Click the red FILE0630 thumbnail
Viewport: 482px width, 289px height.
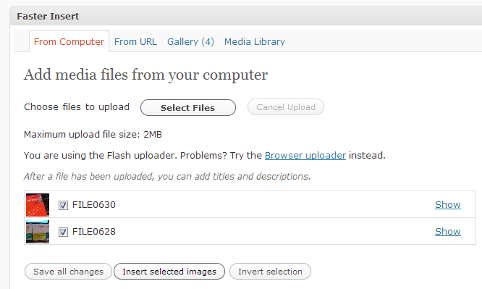coord(38,205)
